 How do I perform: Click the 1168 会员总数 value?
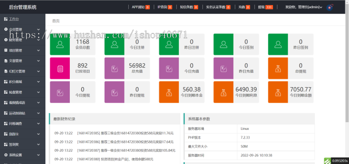83,42
